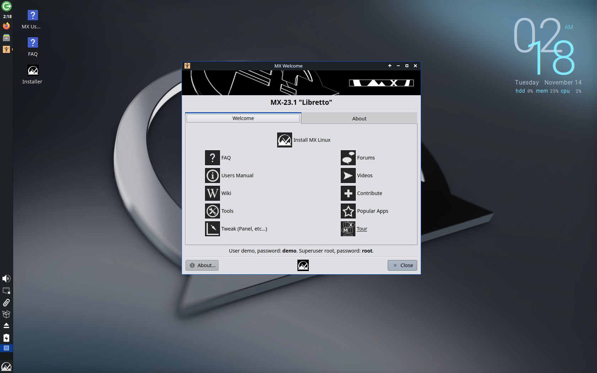Viewport: 597px width, 373px height.
Task: Open MX Tools from the Welcome window
Action: click(x=219, y=211)
